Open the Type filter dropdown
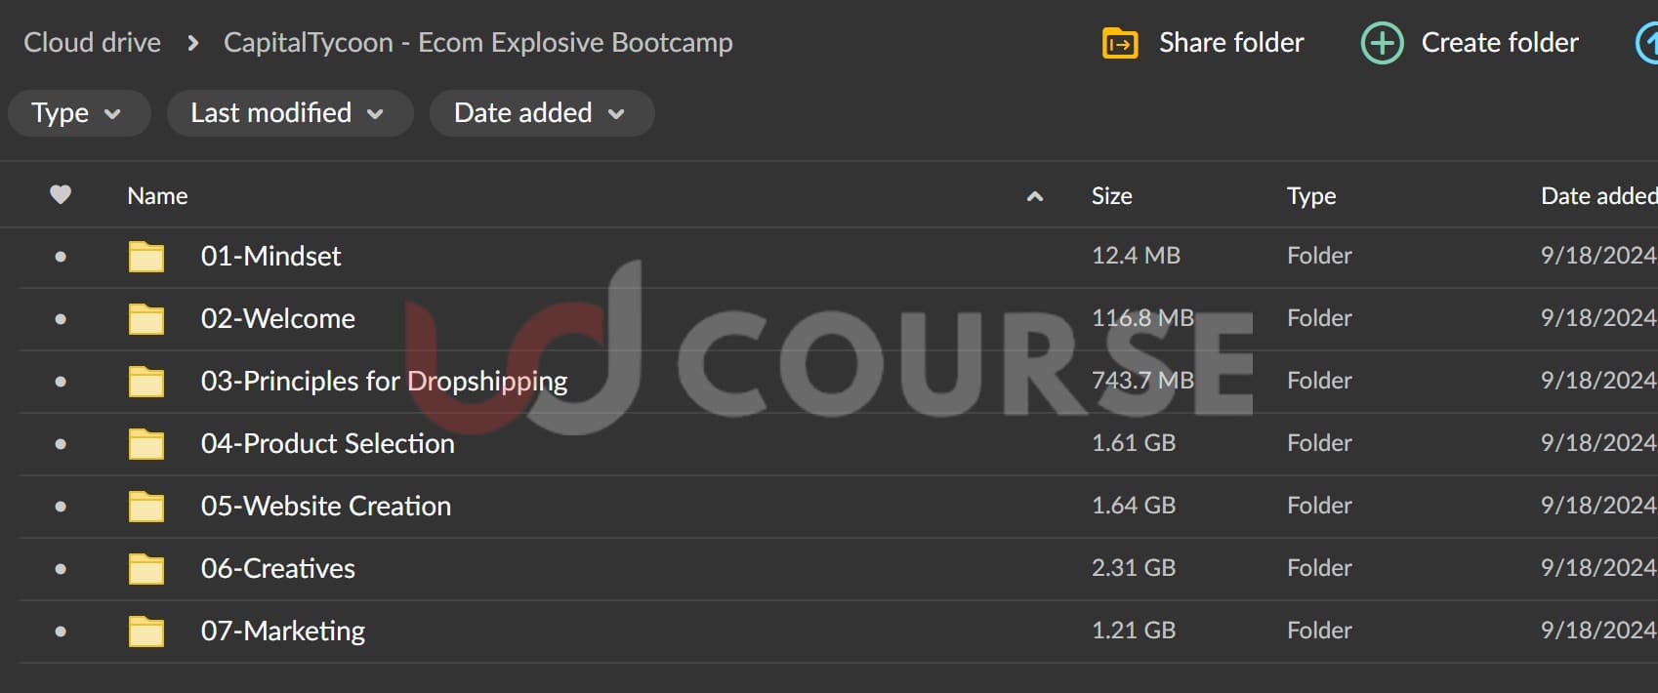Screen dimensions: 1658x693 [78, 113]
